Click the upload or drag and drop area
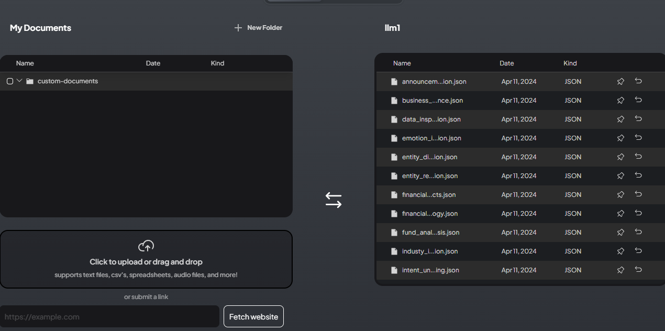This screenshot has width=665, height=331. tap(146, 259)
